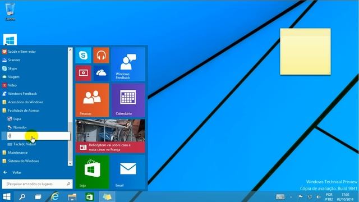The image size is (359, 202).
Task: Click the app list scrollbar thumb
Action: point(70,141)
